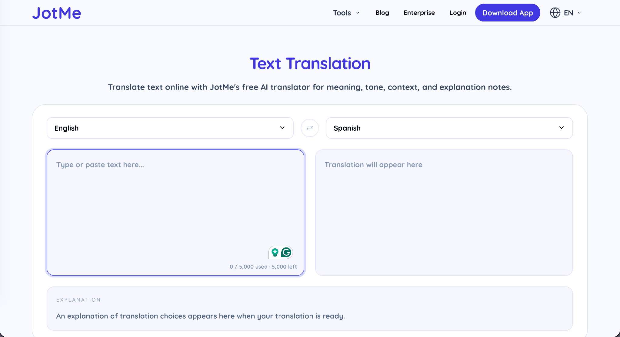
Task: Click the Download App button
Action: [x=508, y=13]
